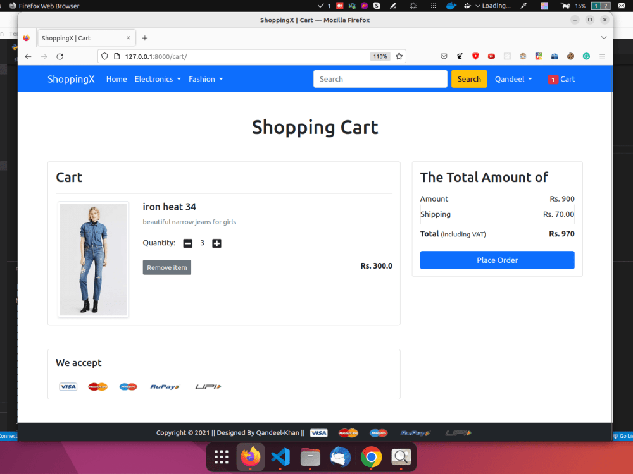
Task: Reload the cart page
Action: click(x=60, y=56)
